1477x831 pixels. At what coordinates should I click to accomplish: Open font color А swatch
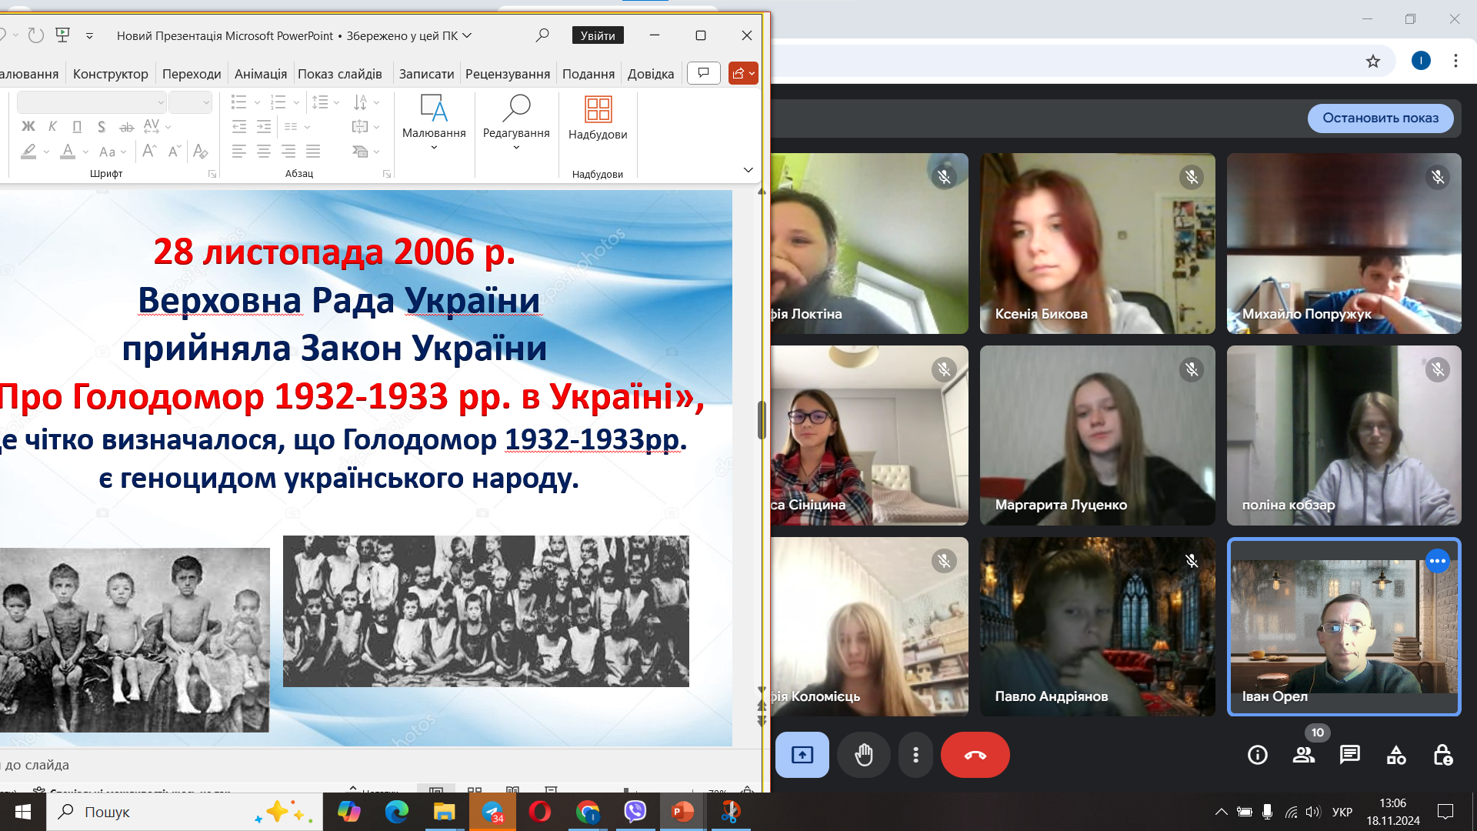[68, 152]
